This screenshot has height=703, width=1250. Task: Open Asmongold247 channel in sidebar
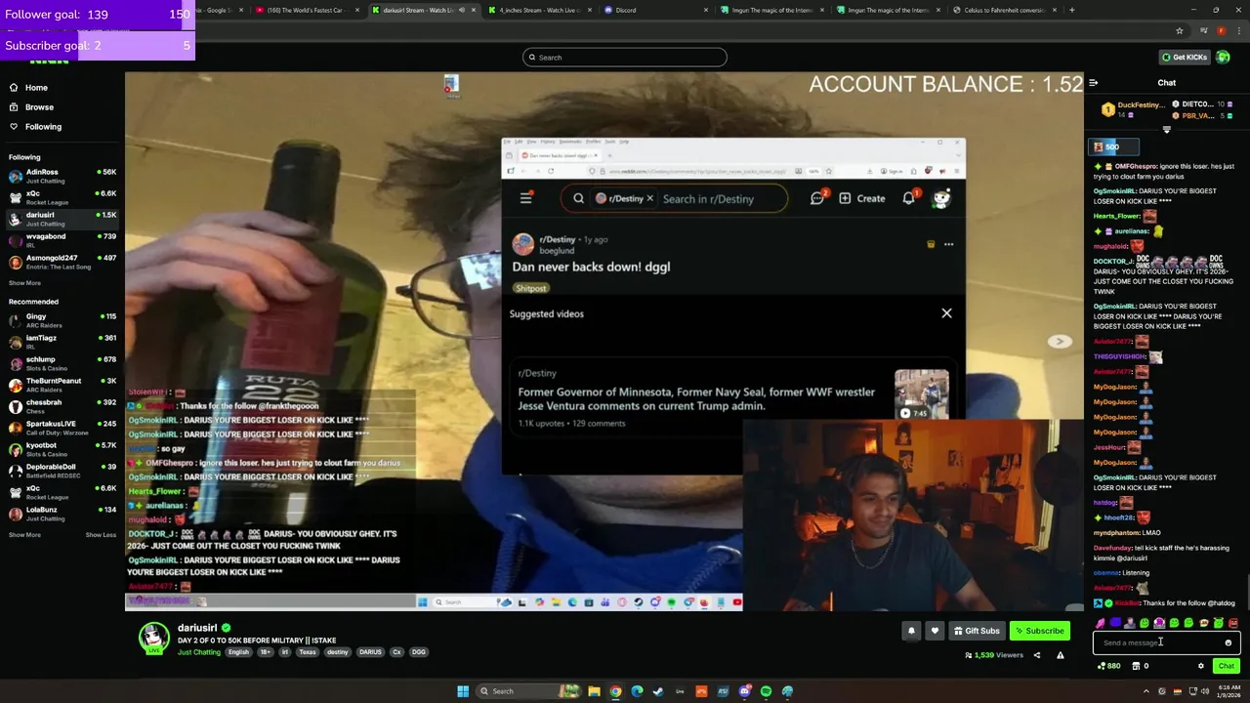pyautogui.click(x=62, y=262)
